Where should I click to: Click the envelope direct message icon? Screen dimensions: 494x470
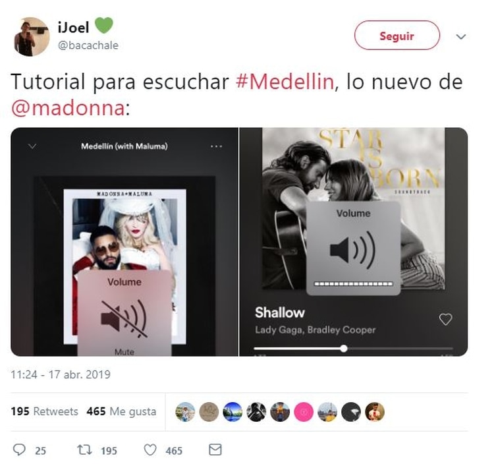coord(215,450)
